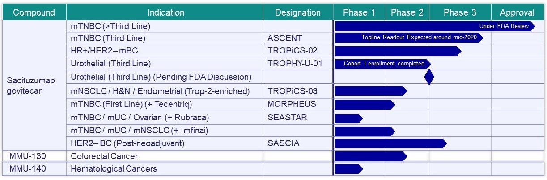This screenshot has width=547, height=180.
Task: Select the MORPHEUS designation cell
Action: coord(292,104)
